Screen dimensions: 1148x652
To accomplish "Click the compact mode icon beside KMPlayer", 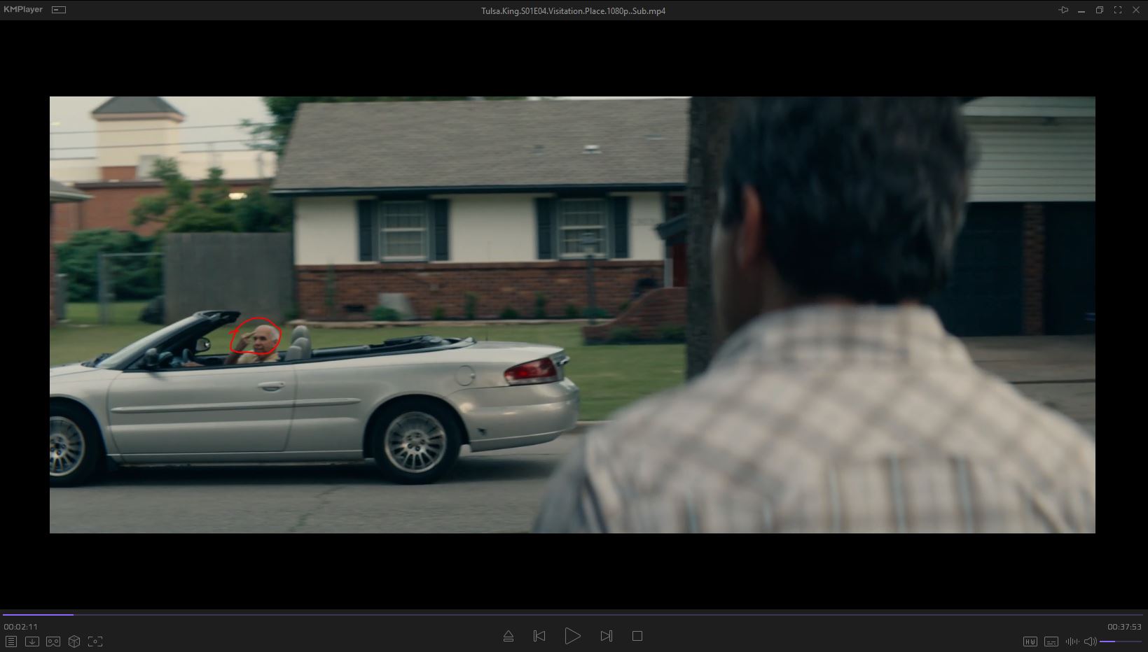I will click(x=60, y=10).
